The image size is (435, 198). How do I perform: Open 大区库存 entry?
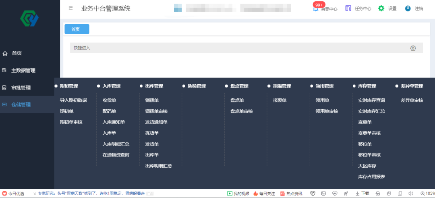(x=367, y=166)
